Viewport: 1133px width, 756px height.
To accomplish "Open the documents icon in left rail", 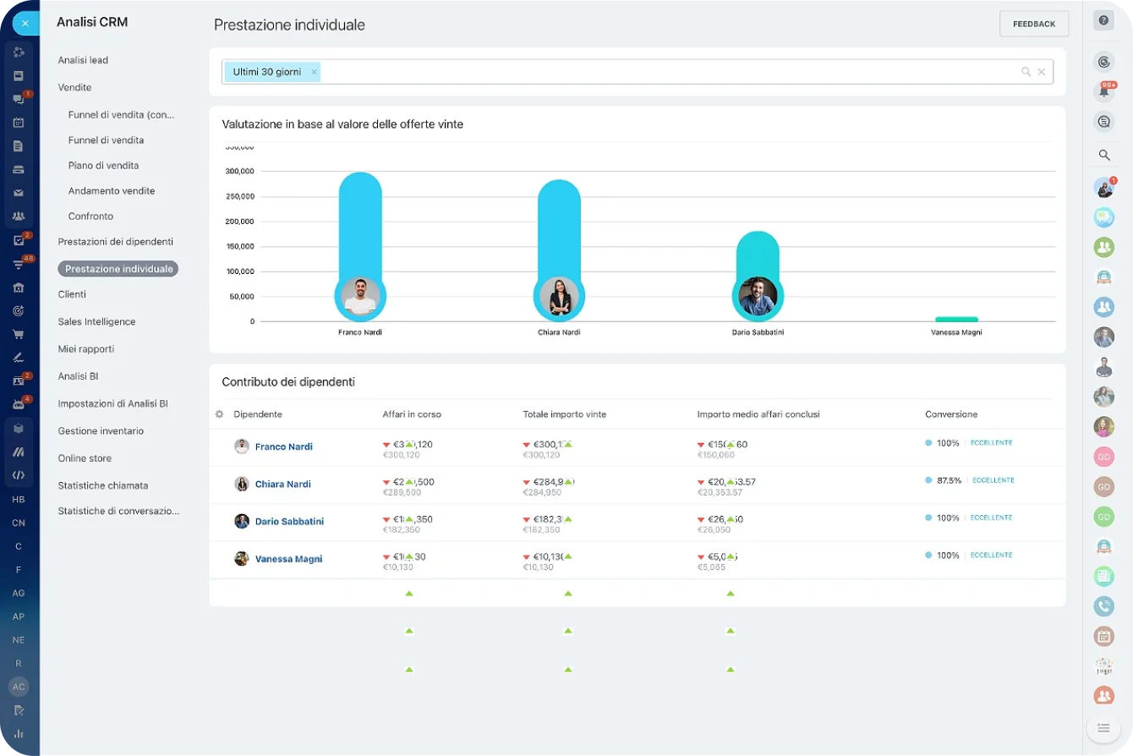I will [x=19, y=145].
